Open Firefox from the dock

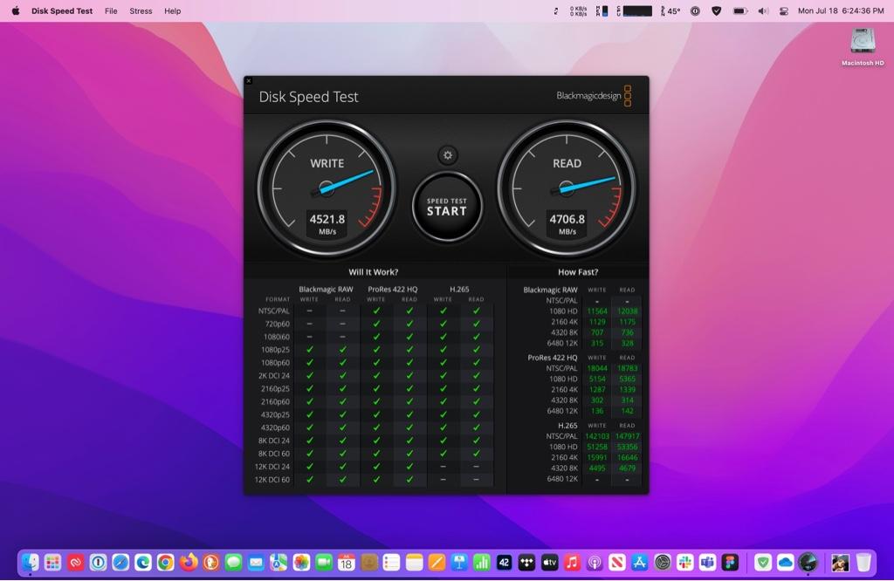tap(189, 563)
